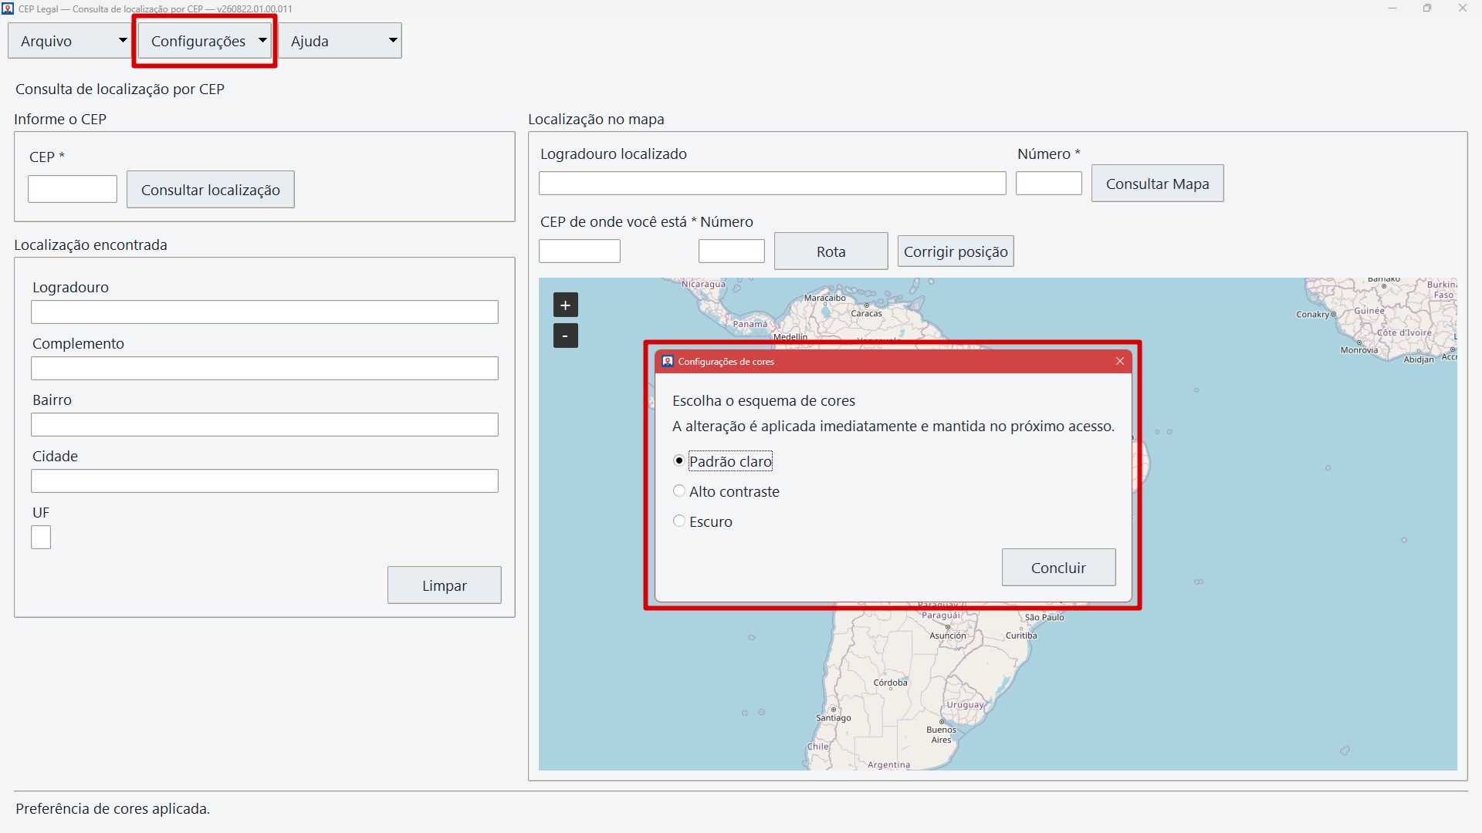Minimize the CEP Legal window

coord(1392,8)
